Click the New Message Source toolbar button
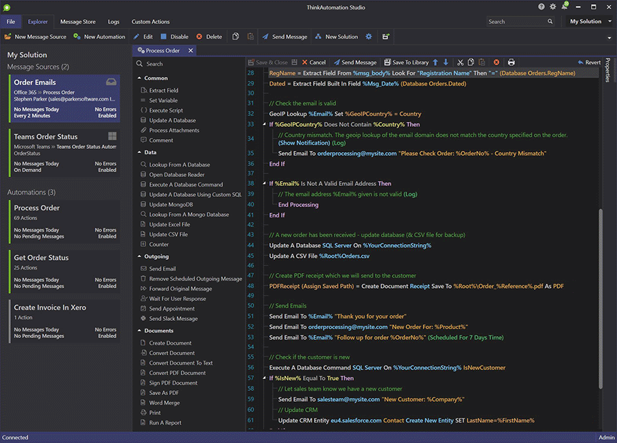 (x=36, y=36)
